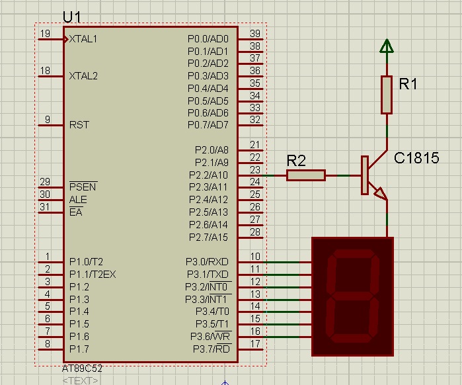Click the P3.7/RD pin label

212,349
